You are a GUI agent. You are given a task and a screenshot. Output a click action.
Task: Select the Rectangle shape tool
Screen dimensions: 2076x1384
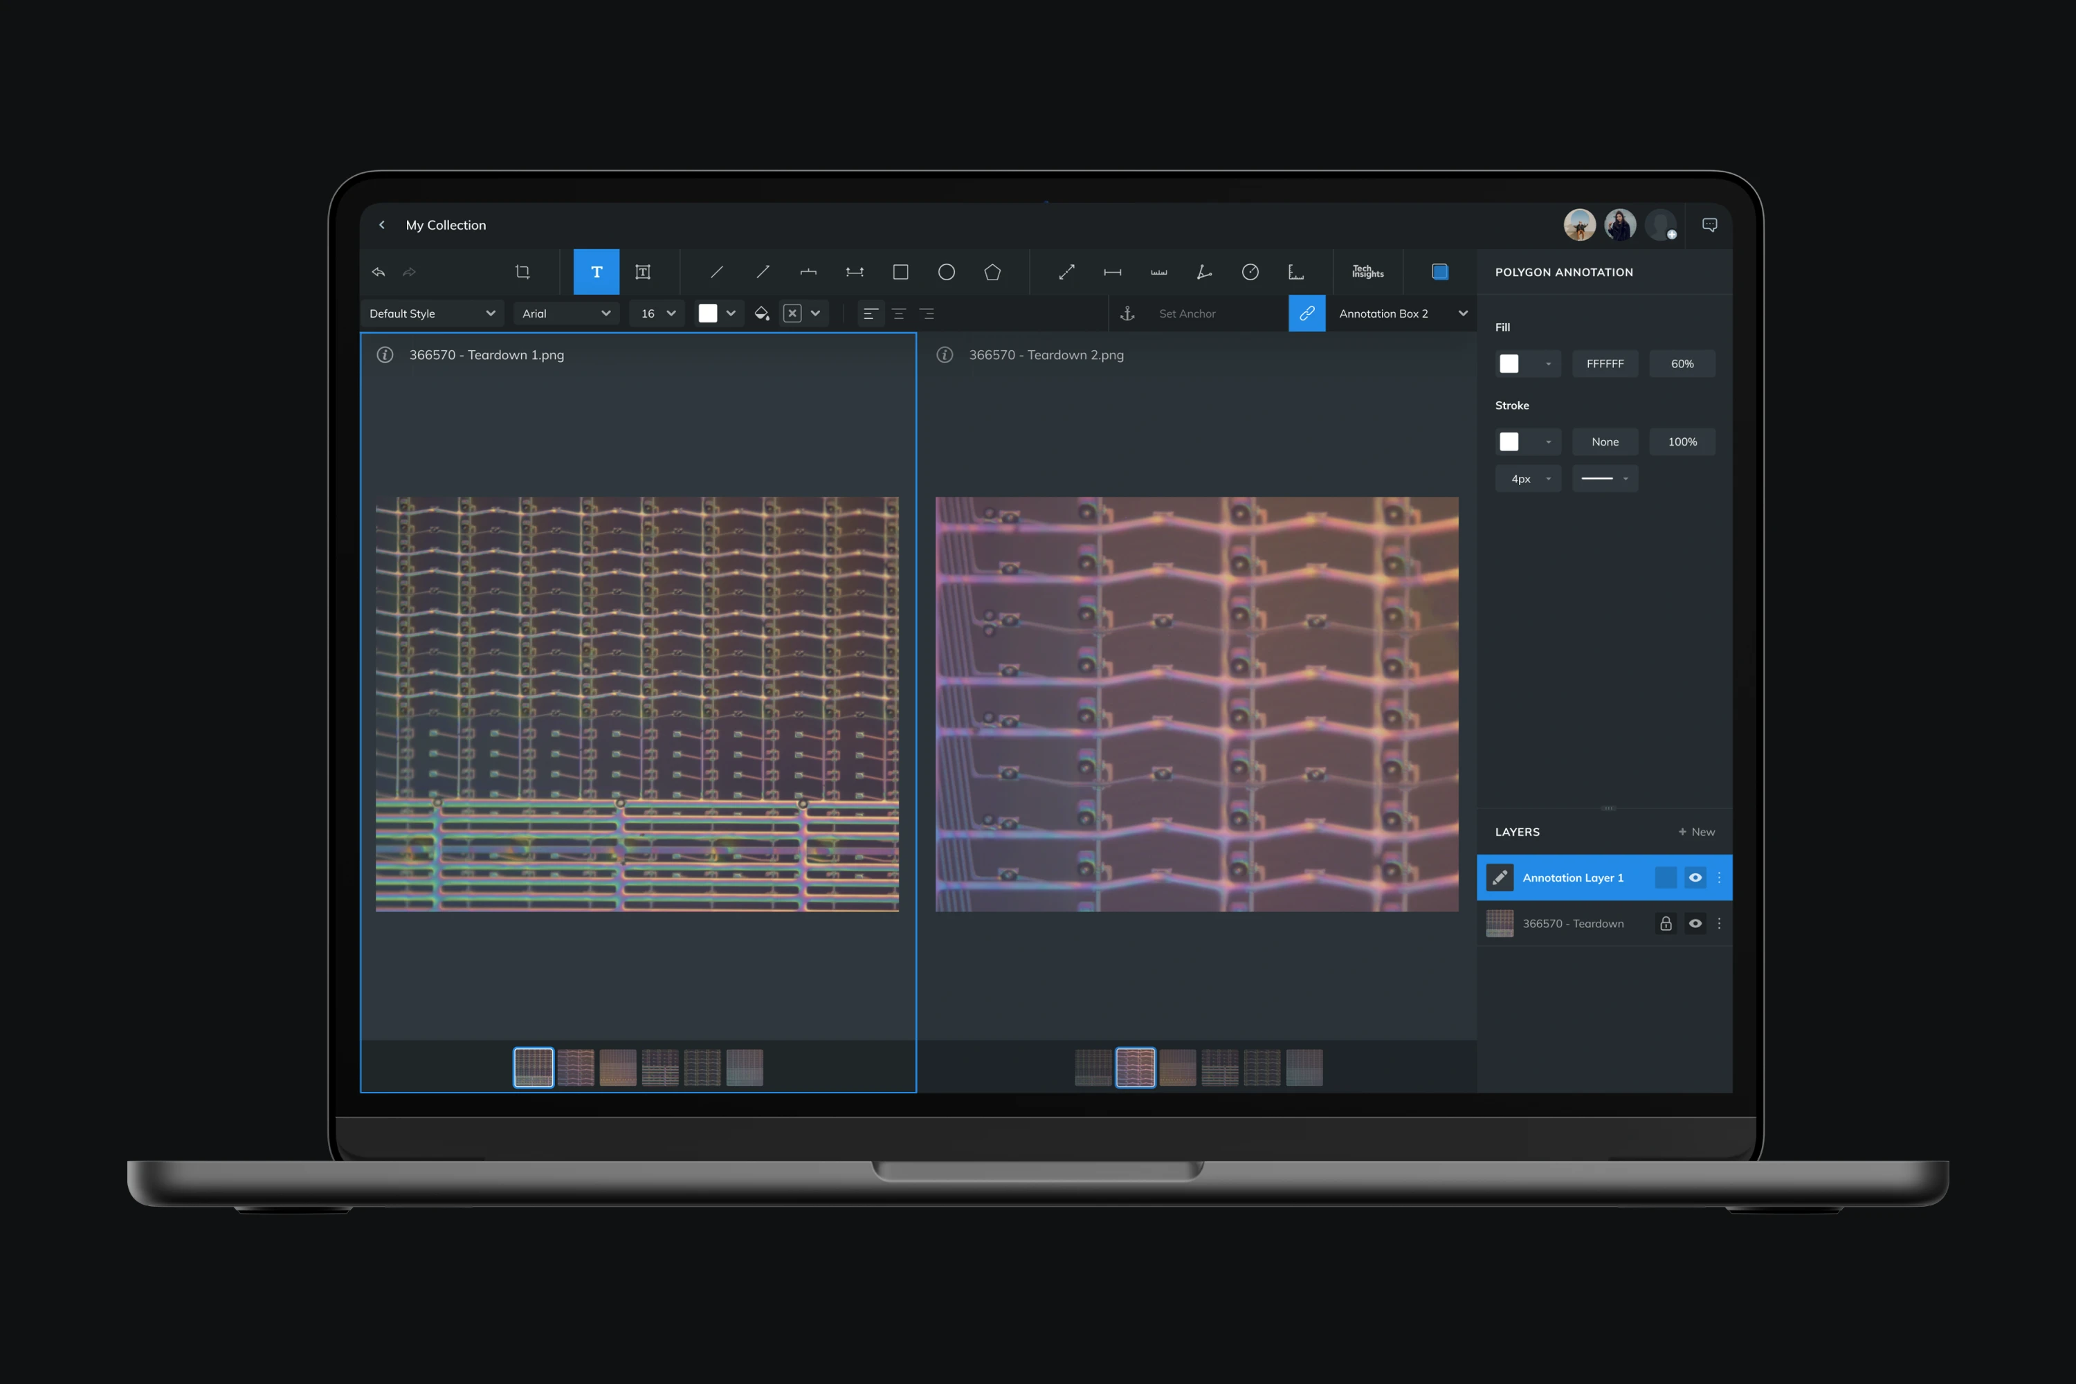900,272
